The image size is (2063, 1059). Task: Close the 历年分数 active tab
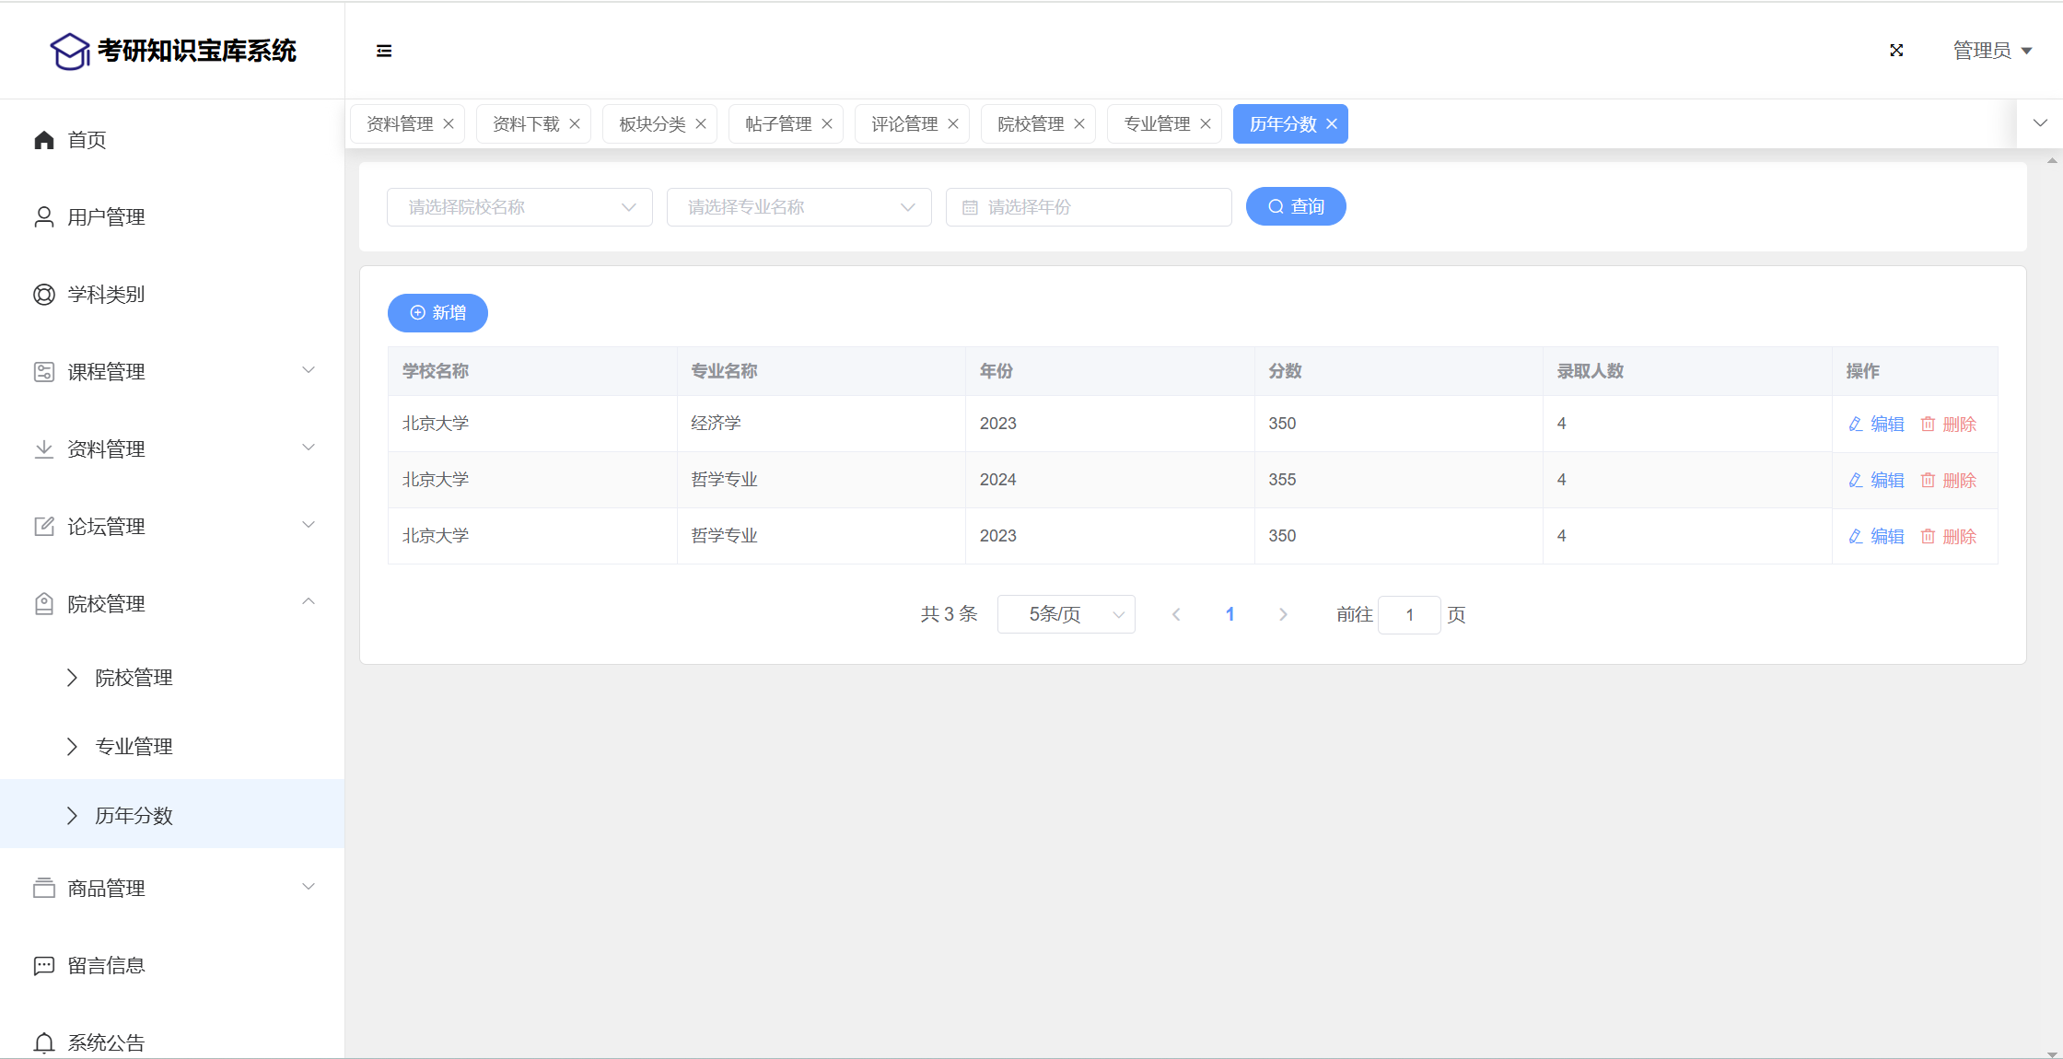tap(1332, 124)
